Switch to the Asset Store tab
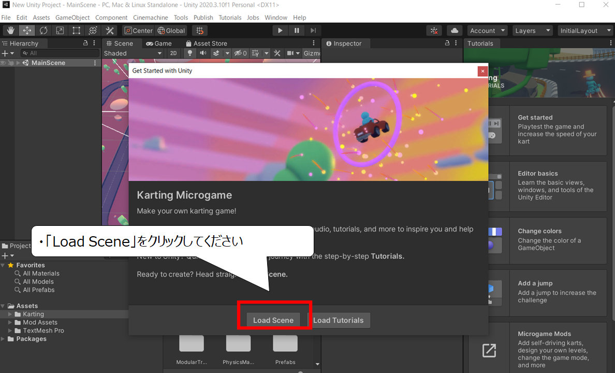This screenshot has height=373, width=615. click(x=207, y=44)
